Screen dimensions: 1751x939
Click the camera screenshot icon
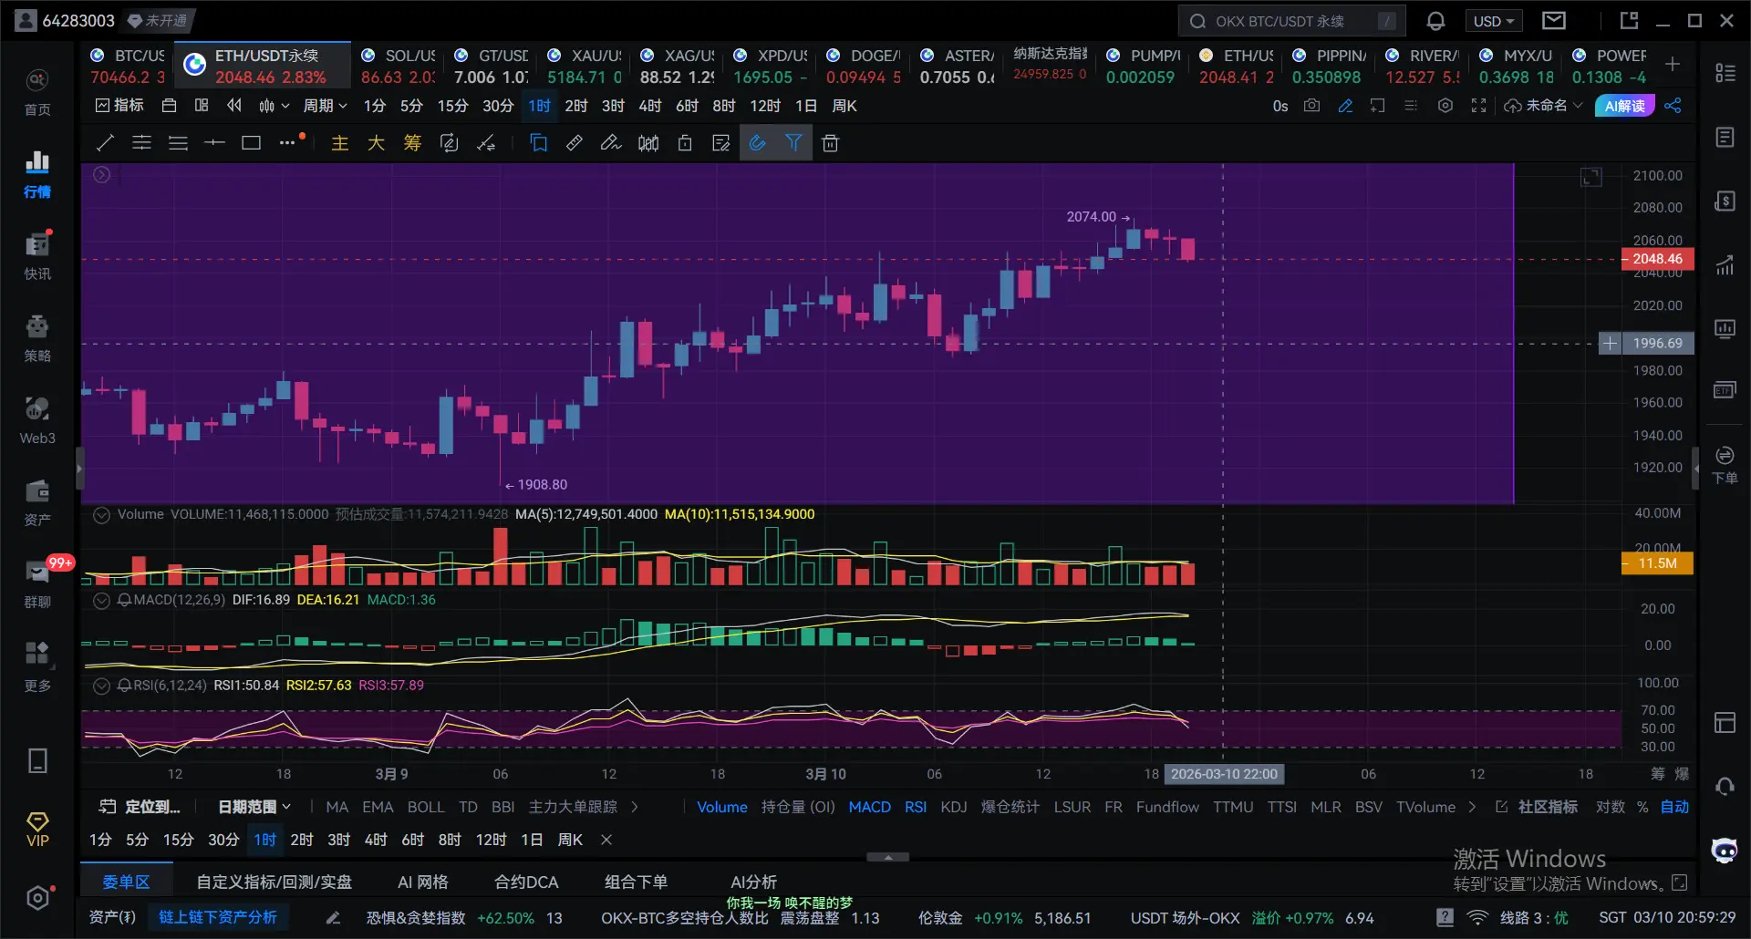pyautogui.click(x=1311, y=106)
